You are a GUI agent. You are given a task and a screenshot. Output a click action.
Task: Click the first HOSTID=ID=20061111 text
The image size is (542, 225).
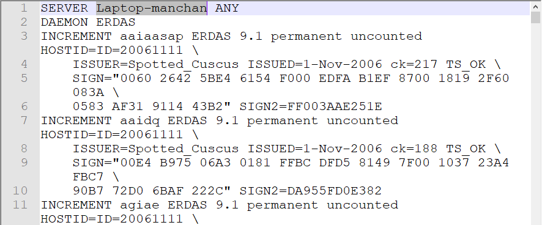coord(112,51)
